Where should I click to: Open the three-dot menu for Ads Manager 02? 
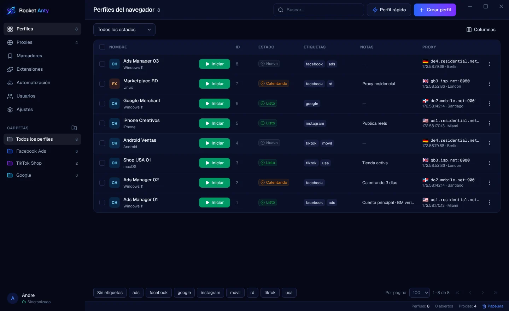coord(490,183)
